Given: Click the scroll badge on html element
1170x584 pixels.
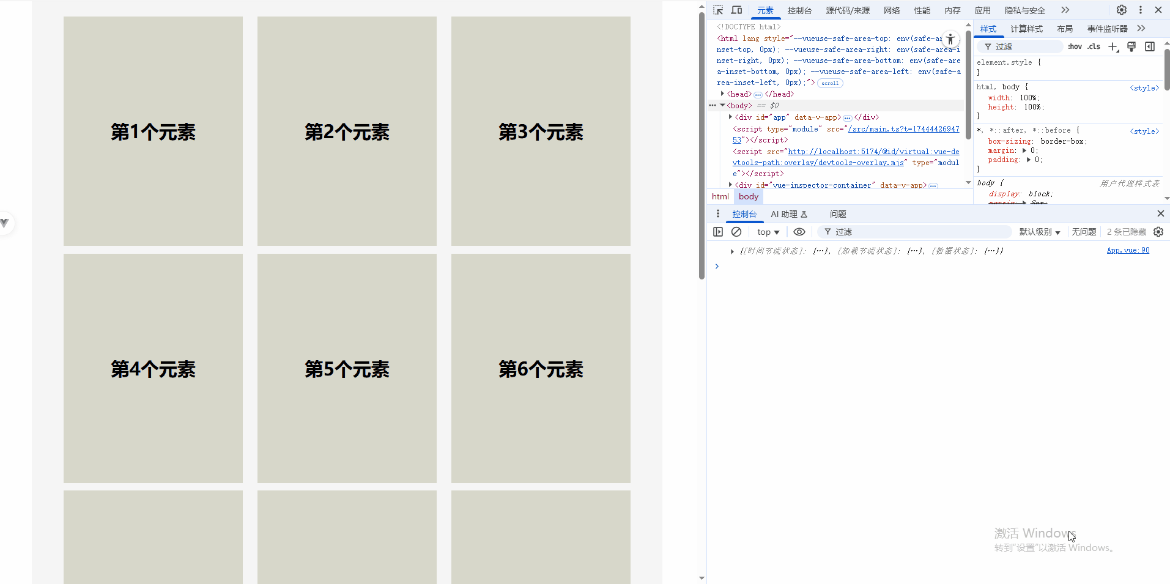Looking at the screenshot, I should pos(830,83).
